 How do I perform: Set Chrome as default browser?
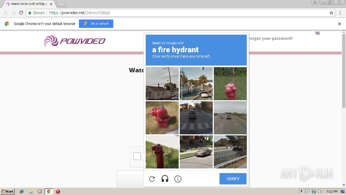(96, 24)
